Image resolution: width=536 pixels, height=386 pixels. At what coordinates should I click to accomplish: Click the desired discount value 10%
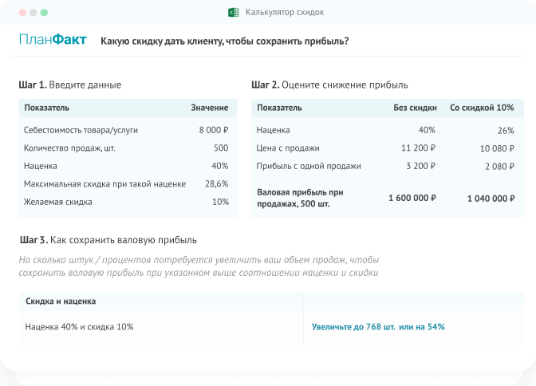219,202
